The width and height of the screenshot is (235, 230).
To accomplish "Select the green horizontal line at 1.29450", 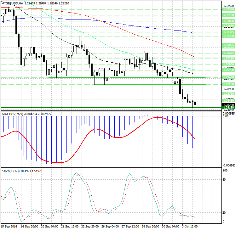I will [126, 77].
